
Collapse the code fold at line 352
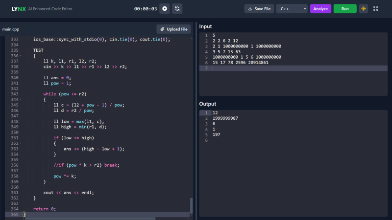click(x=21, y=143)
